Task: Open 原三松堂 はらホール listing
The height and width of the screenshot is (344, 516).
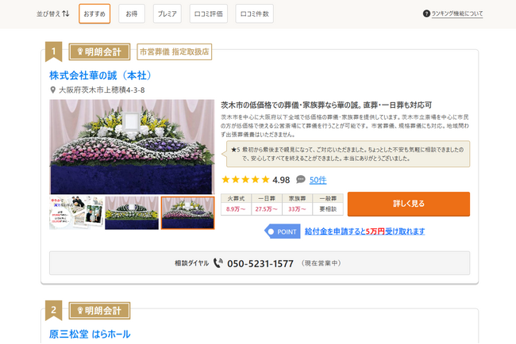Action: pos(90,334)
